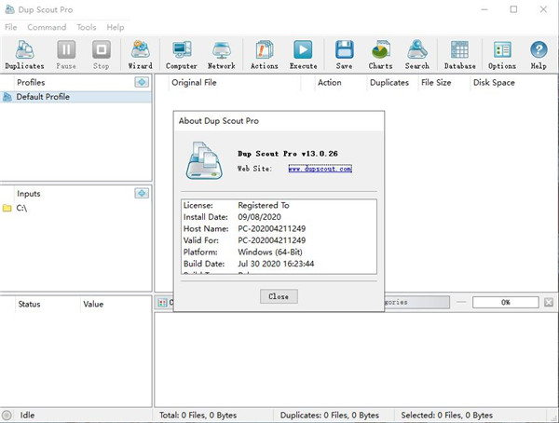Start a Duplicates search from the toolbar
Image resolution: width=559 pixels, height=423 pixels.
(x=24, y=55)
